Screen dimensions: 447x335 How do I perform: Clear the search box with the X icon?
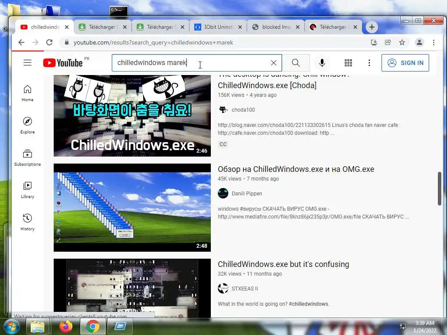273,63
